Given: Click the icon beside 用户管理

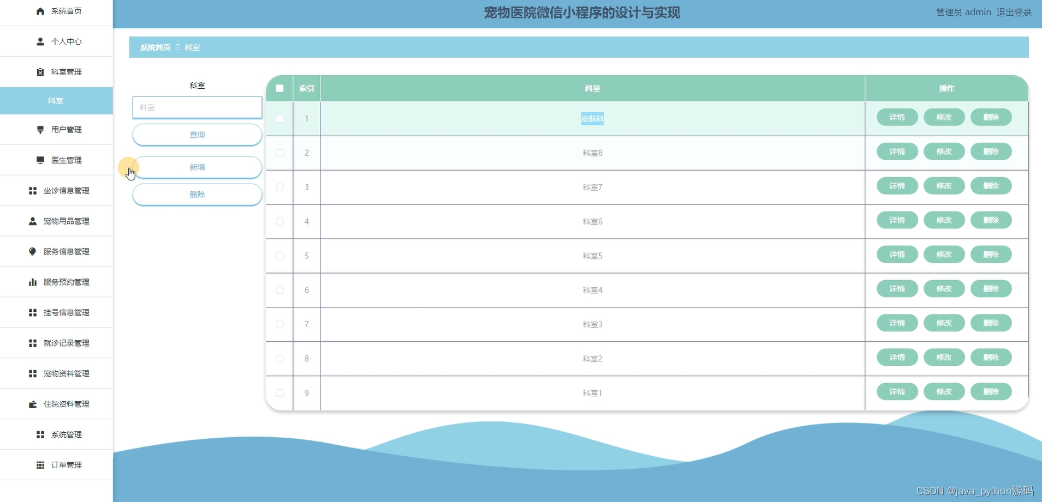Looking at the screenshot, I should point(40,130).
